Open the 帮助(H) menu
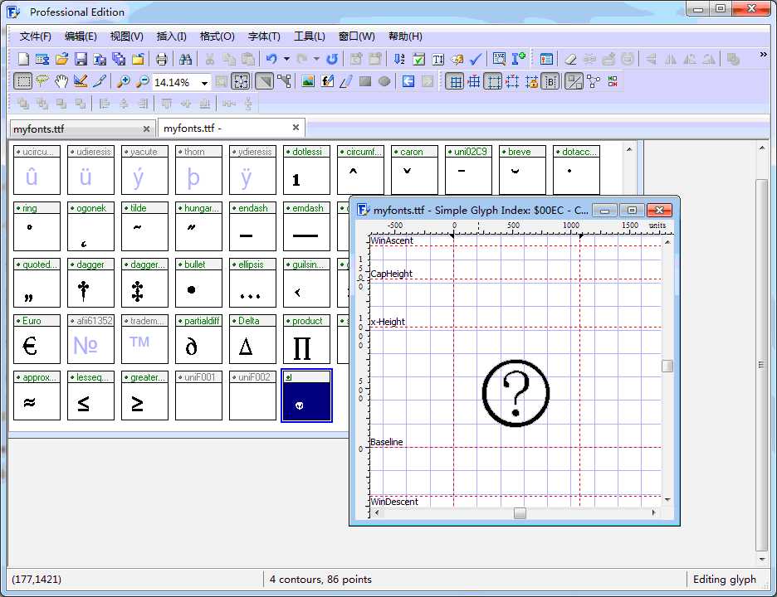777x597 pixels. [405, 36]
